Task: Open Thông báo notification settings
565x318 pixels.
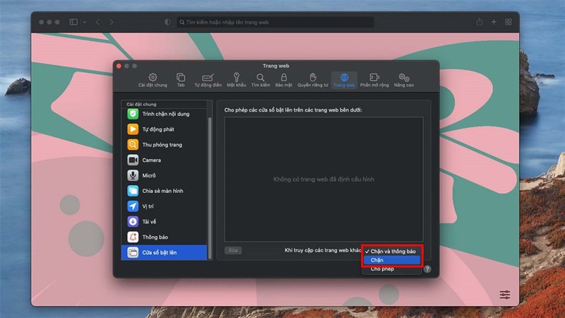Action: click(x=154, y=237)
